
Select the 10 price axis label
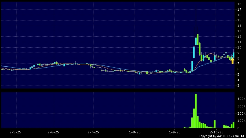coord(239,47)
